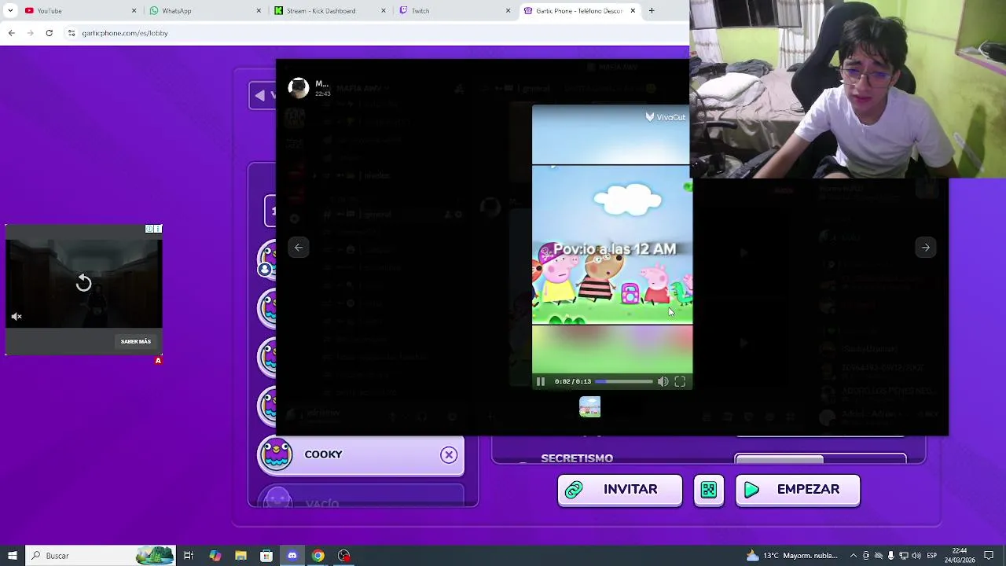The width and height of the screenshot is (1006, 566).
Task: Open Task View on the taskbar
Action: [189, 556]
